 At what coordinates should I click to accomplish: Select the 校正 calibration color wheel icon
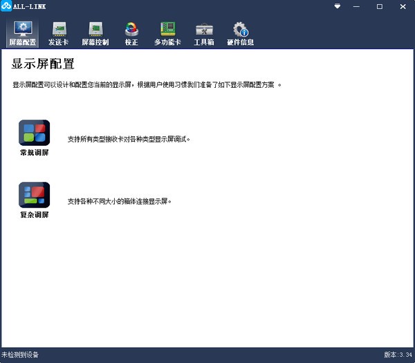[x=131, y=29]
